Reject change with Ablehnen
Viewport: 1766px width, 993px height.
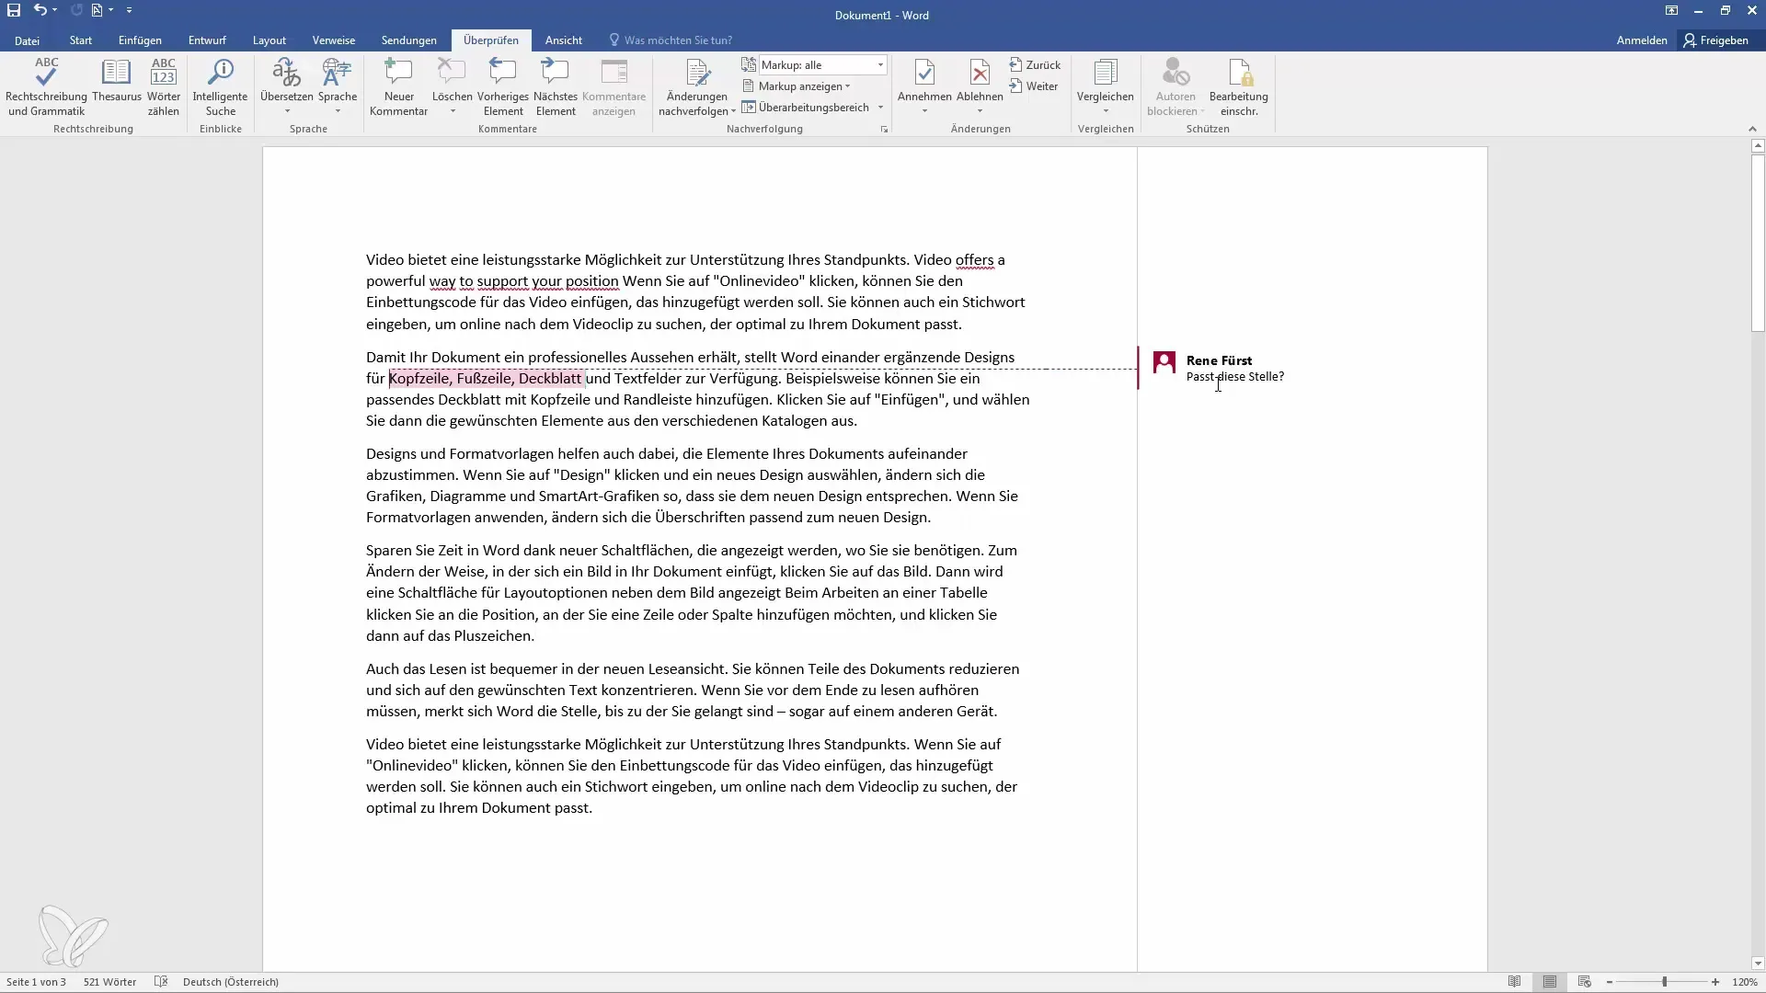[x=980, y=79]
